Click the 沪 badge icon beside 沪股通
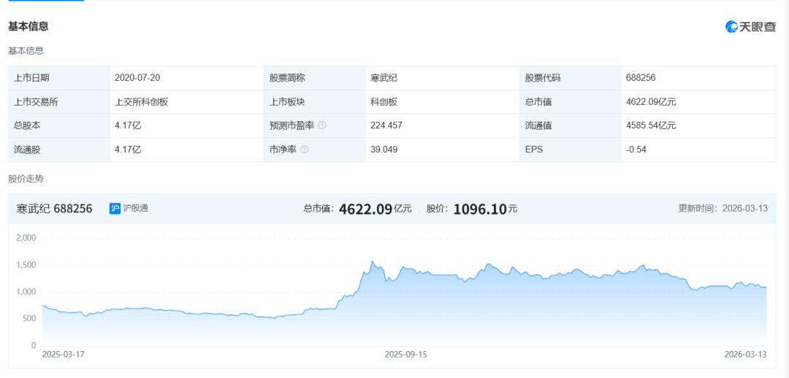The width and height of the screenshot is (789, 378). [x=115, y=209]
